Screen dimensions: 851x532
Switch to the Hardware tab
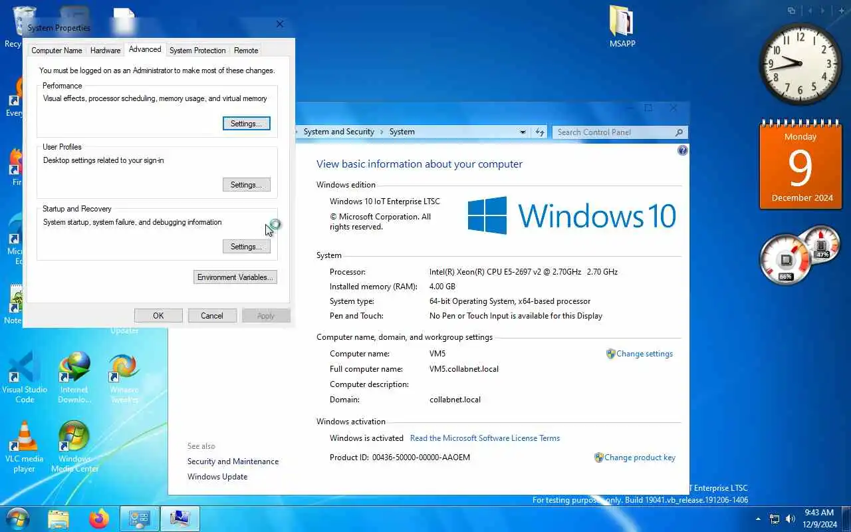105,51
